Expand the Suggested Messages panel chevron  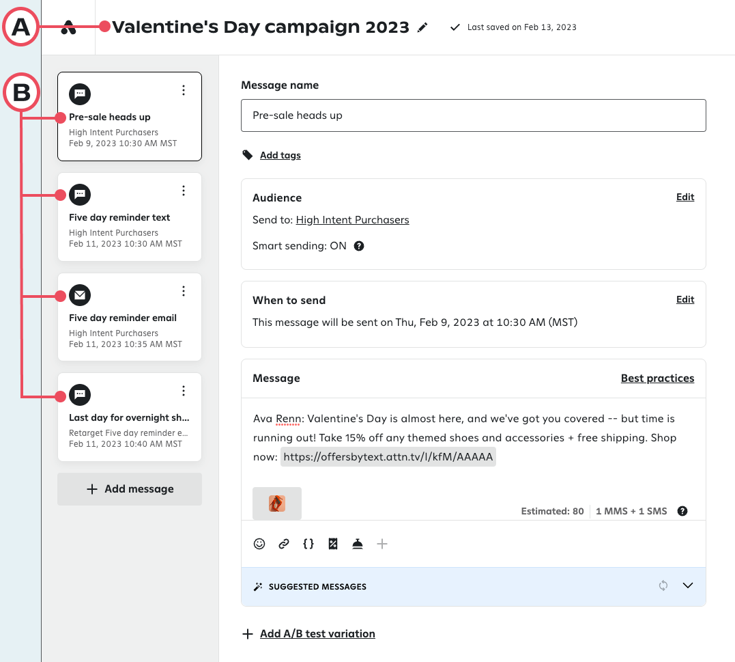click(x=688, y=585)
